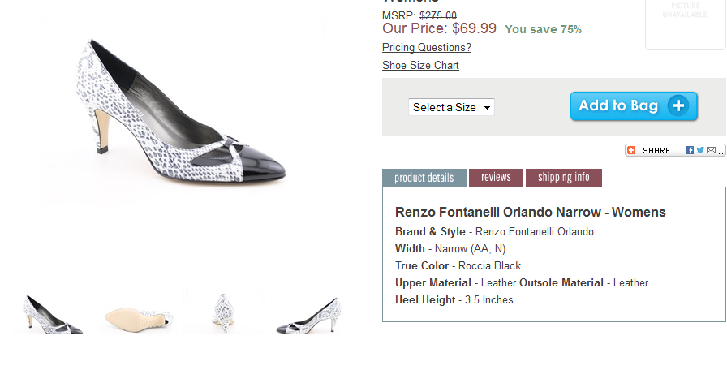
Task: Click the SHARE text button
Action: tap(656, 150)
